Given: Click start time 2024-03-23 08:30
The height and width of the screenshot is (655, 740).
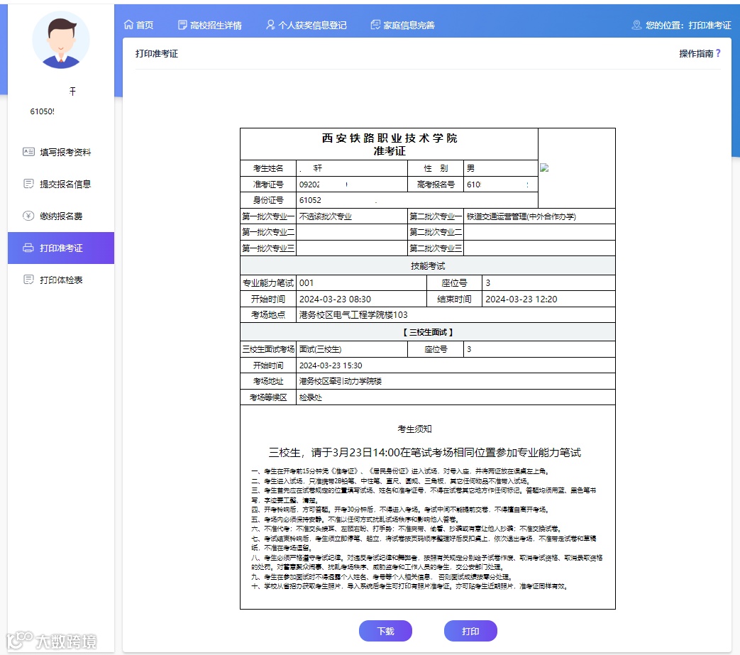Looking at the screenshot, I should click(362, 299).
